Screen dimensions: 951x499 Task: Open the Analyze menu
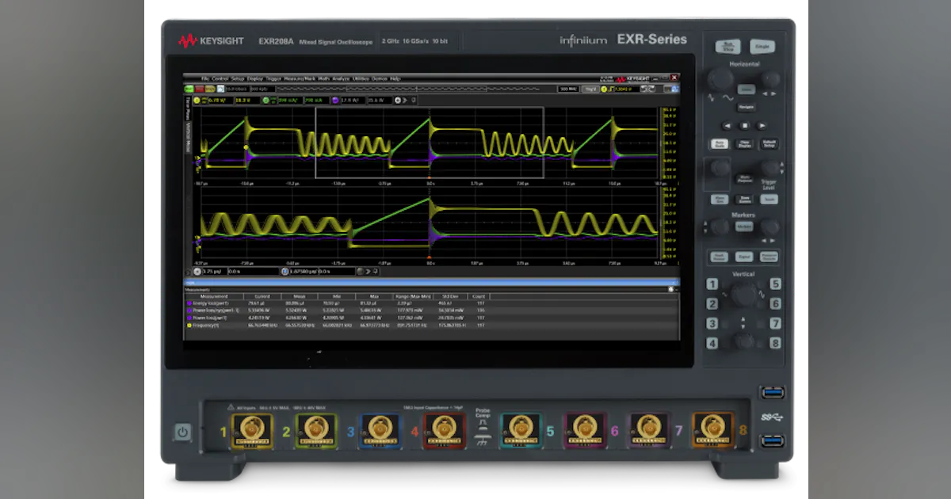click(x=341, y=79)
